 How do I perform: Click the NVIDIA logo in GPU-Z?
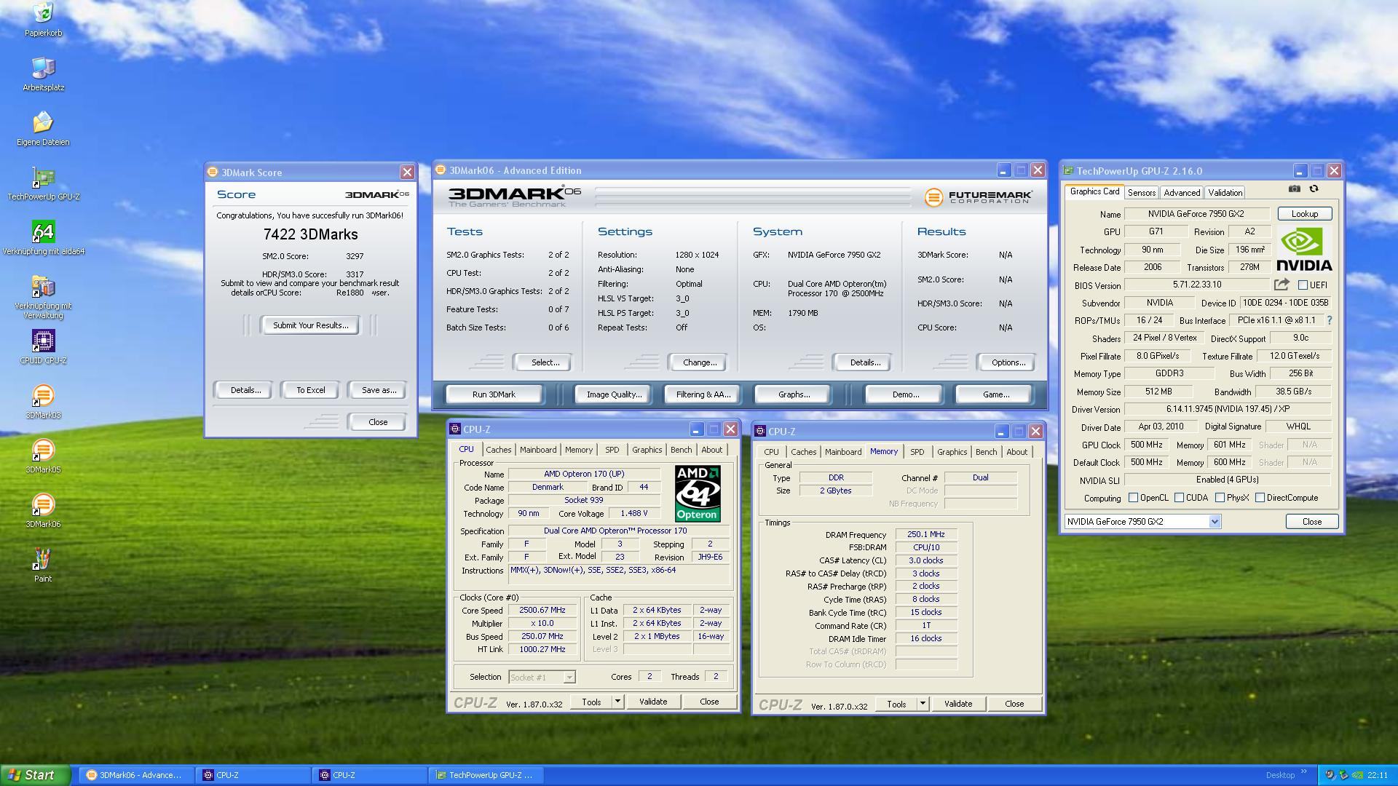coord(1304,249)
